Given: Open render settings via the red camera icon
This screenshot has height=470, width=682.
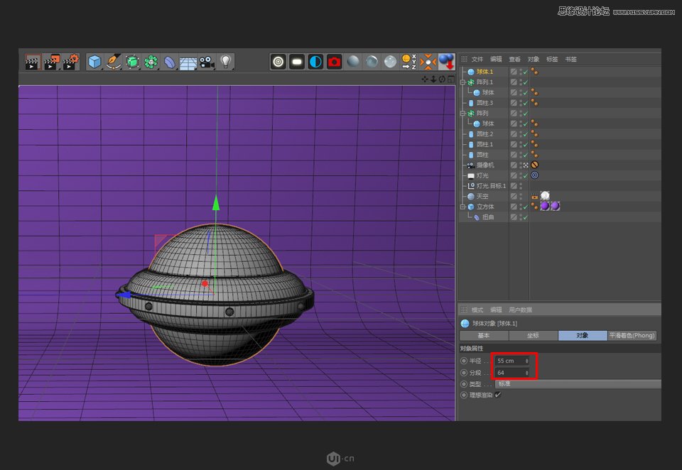Looking at the screenshot, I should 334,62.
